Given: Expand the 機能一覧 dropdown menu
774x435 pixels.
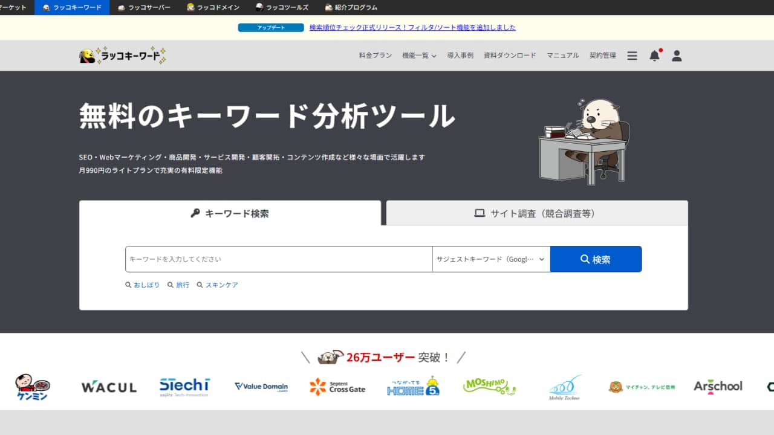Looking at the screenshot, I should [x=419, y=56].
